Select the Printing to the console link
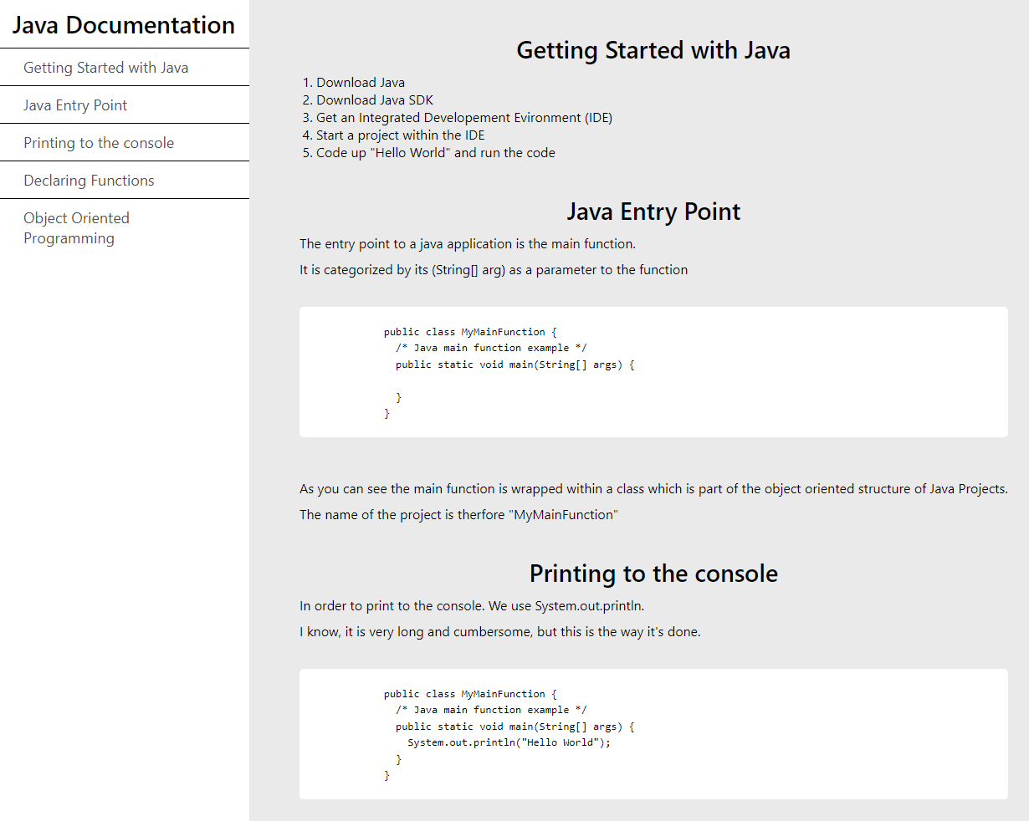1029x821 pixels. pos(99,143)
